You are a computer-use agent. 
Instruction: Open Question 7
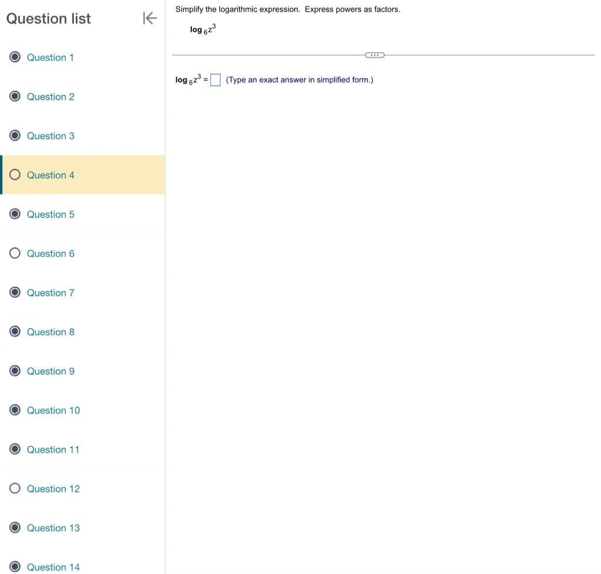[50, 293]
